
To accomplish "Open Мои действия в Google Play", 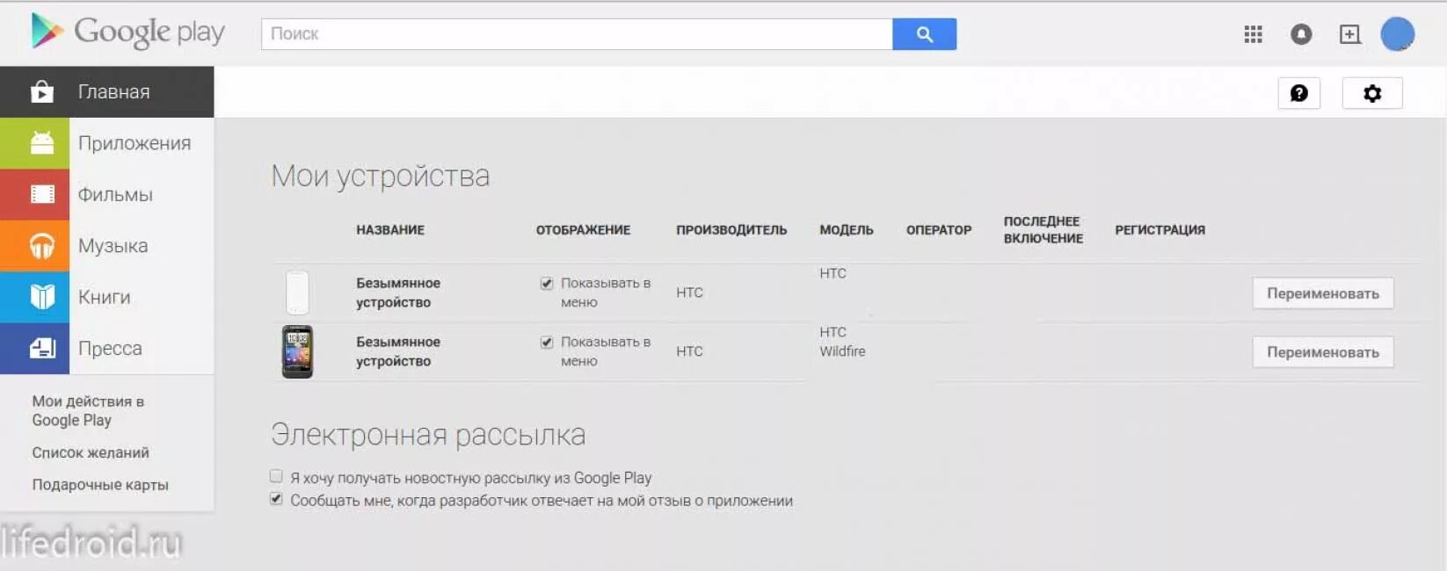I will [88, 410].
